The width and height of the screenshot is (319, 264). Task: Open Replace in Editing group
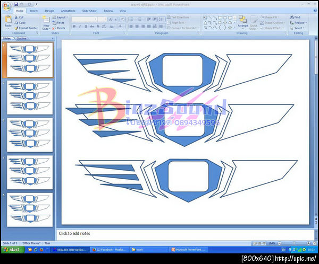click(x=298, y=23)
